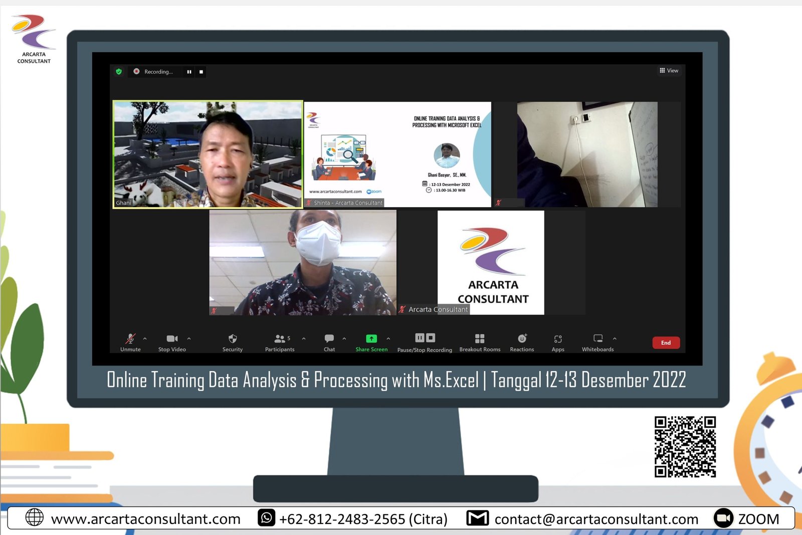Expand video options arrow next to Stop Video
The image size is (802, 535).
189,338
